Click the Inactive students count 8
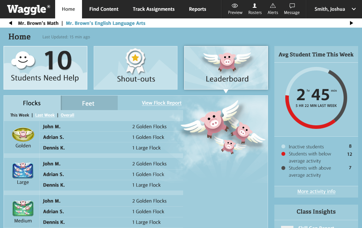362x228 pixels. [350, 146]
